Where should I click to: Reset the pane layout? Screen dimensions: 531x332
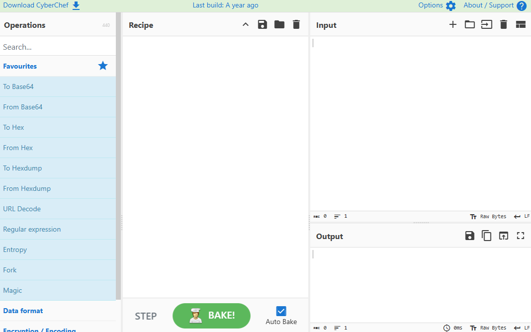[x=521, y=25]
